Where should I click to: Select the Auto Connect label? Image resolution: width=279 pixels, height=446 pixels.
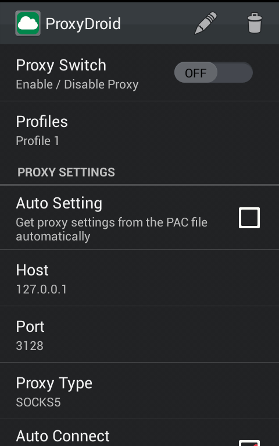click(63, 436)
